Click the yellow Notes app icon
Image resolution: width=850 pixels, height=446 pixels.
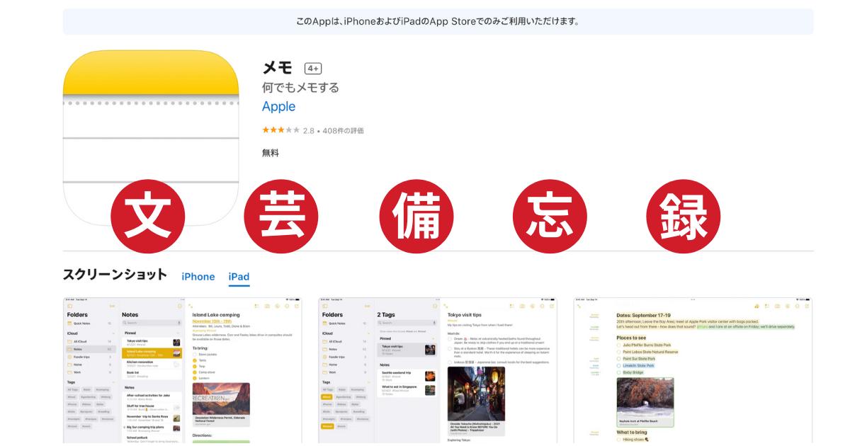(x=151, y=138)
